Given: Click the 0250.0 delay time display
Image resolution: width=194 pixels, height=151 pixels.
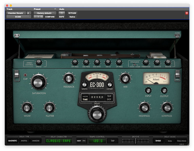Looking at the screenshot, I should [97, 97].
